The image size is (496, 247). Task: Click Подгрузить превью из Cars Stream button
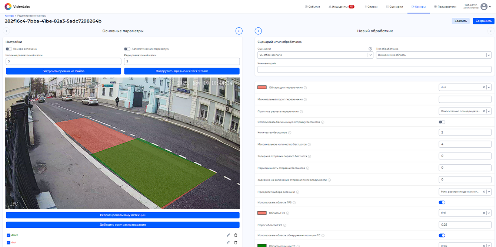[182, 71]
